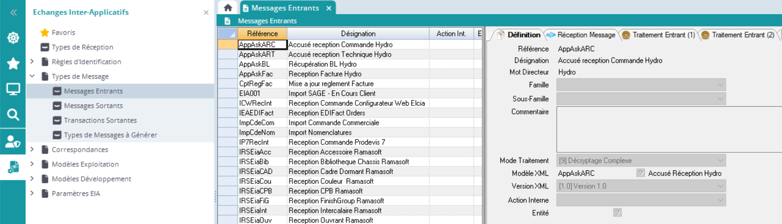782x224 pixels.
Task: Open the Mode Traitement dropdown
Action: pyautogui.click(x=640, y=161)
